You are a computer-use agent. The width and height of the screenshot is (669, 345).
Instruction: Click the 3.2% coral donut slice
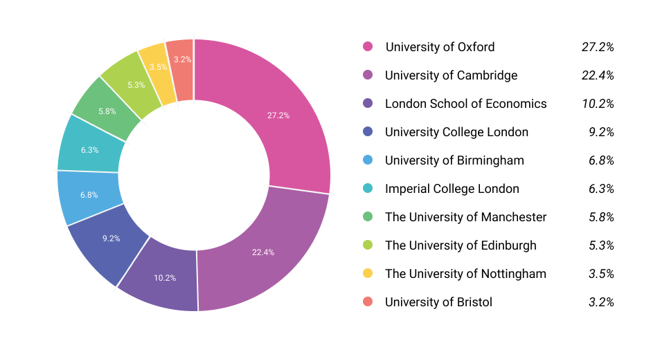pos(181,59)
